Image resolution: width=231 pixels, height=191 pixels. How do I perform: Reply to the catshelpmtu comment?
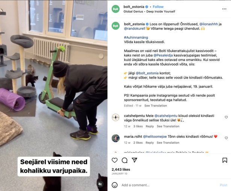[149, 126]
